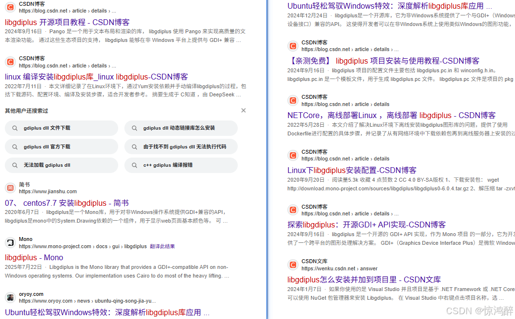The height and width of the screenshot is (319, 515).
Task: Click date '2020年6月7日' in 简书 snippet
Action: point(22,213)
